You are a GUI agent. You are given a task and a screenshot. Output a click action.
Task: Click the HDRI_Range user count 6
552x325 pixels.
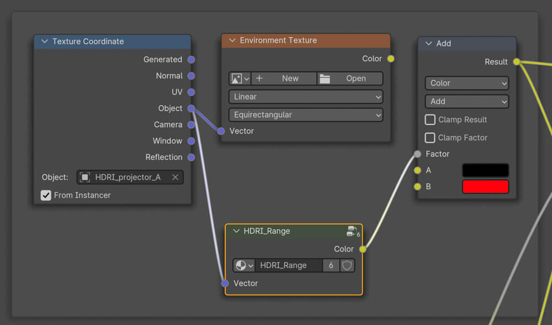click(x=331, y=265)
